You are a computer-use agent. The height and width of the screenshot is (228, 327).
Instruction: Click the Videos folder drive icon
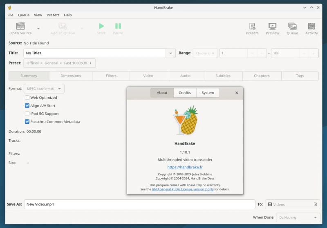270,204
